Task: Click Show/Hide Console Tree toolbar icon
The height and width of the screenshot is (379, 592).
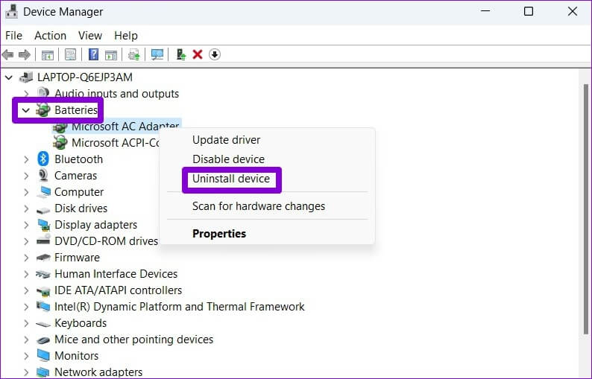Action: point(48,55)
